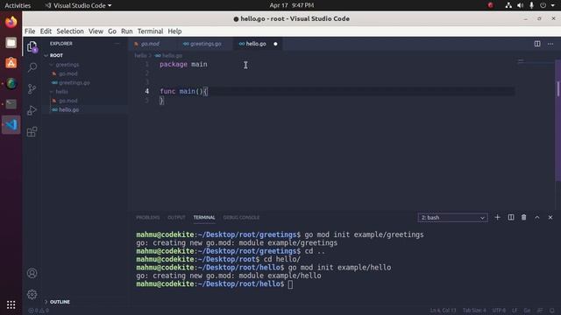The image size is (561, 315).
Task: Open the Extensions view
Action: [x=32, y=131]
